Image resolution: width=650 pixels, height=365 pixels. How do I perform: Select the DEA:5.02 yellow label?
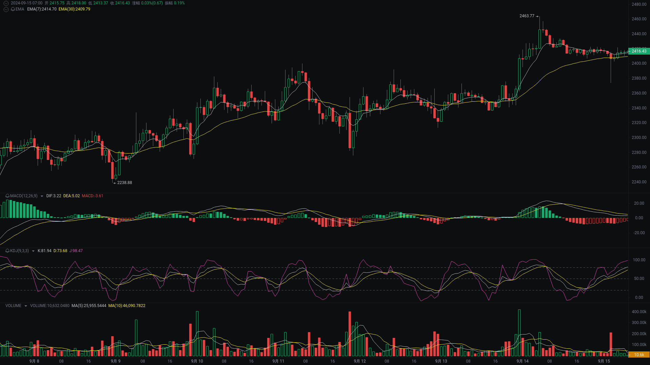tap(72, 196)
